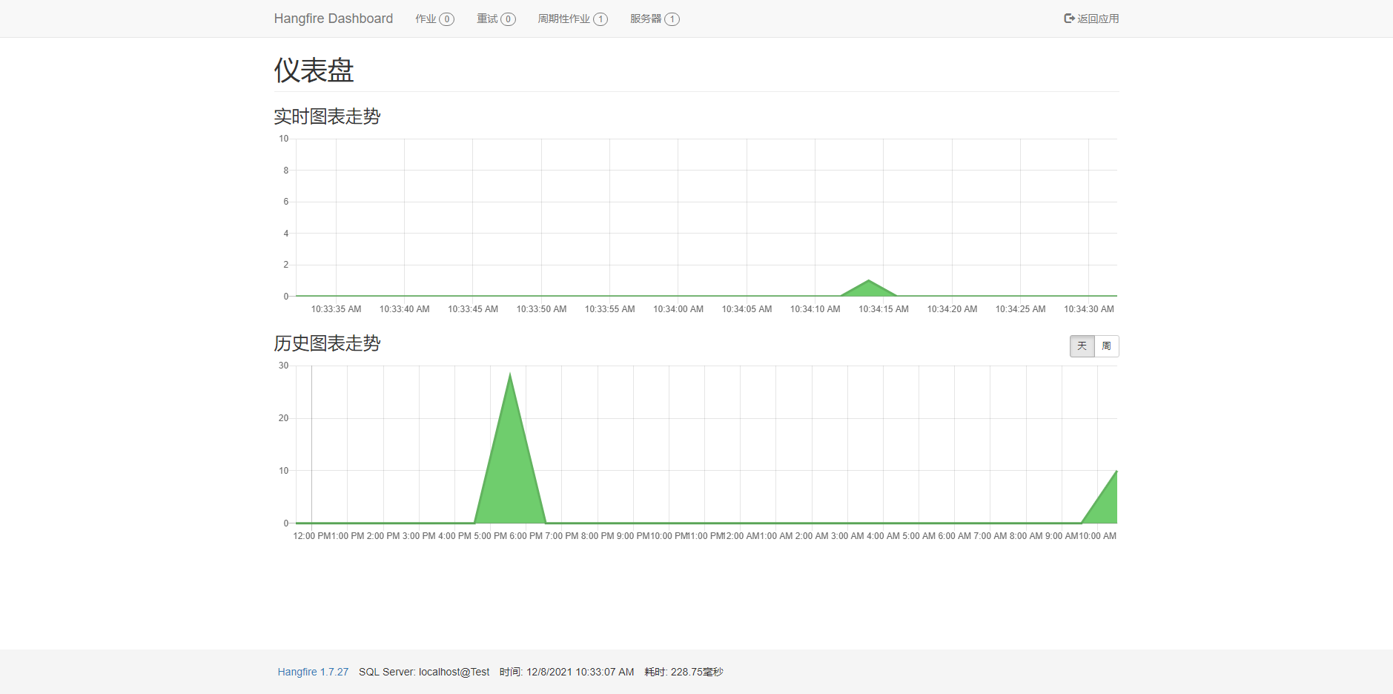This screenshot has width=1393, height=694.
Task: Click the Hangfire 1.7.27 version link
Action: 313,672
